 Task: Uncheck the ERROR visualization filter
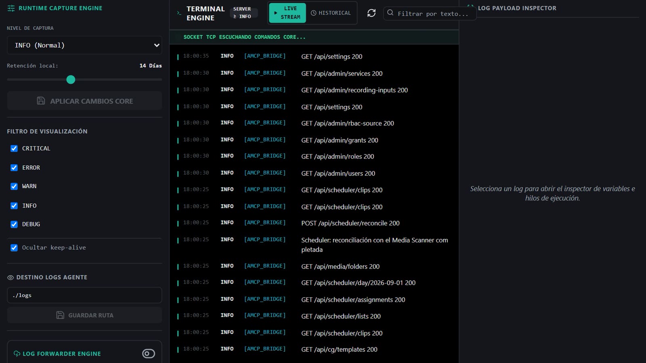(14, 168)
